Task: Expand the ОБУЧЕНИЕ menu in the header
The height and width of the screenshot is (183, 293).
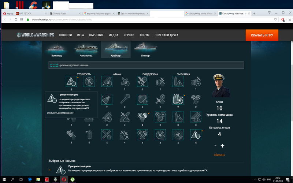Action: [x=96, y=35]
